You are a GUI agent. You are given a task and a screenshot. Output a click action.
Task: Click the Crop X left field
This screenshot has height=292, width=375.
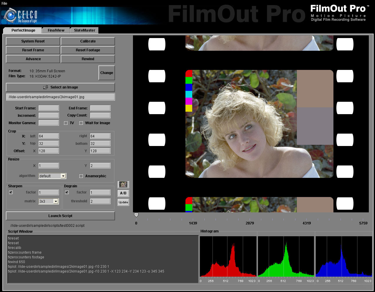[x=49, y=136]
